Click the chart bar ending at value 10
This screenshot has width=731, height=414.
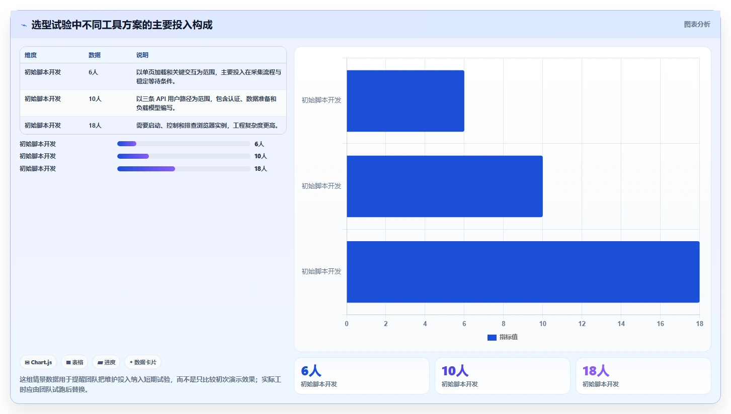[x=444, y=186]
